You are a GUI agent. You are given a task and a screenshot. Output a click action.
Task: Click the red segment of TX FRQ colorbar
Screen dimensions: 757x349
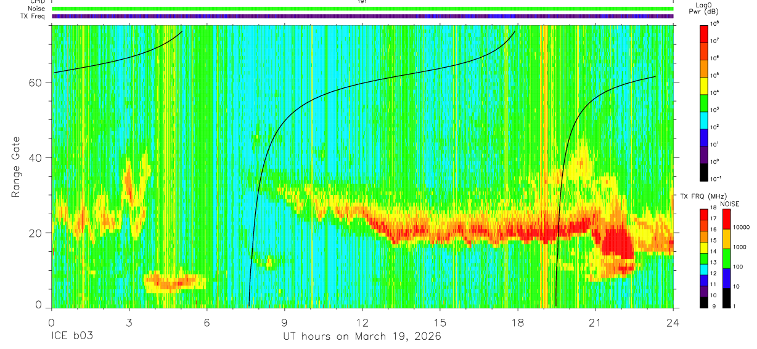[x=704, y=214]
